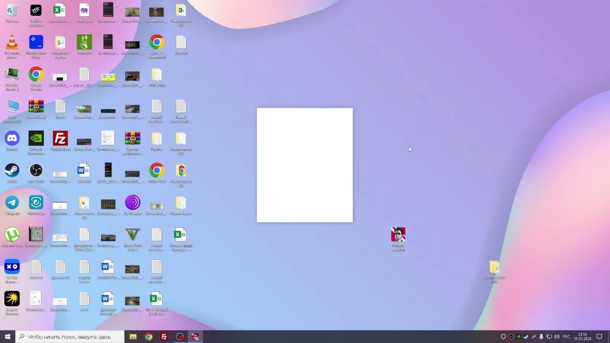Open the NVIDIA tray icon

coord(518,337)
